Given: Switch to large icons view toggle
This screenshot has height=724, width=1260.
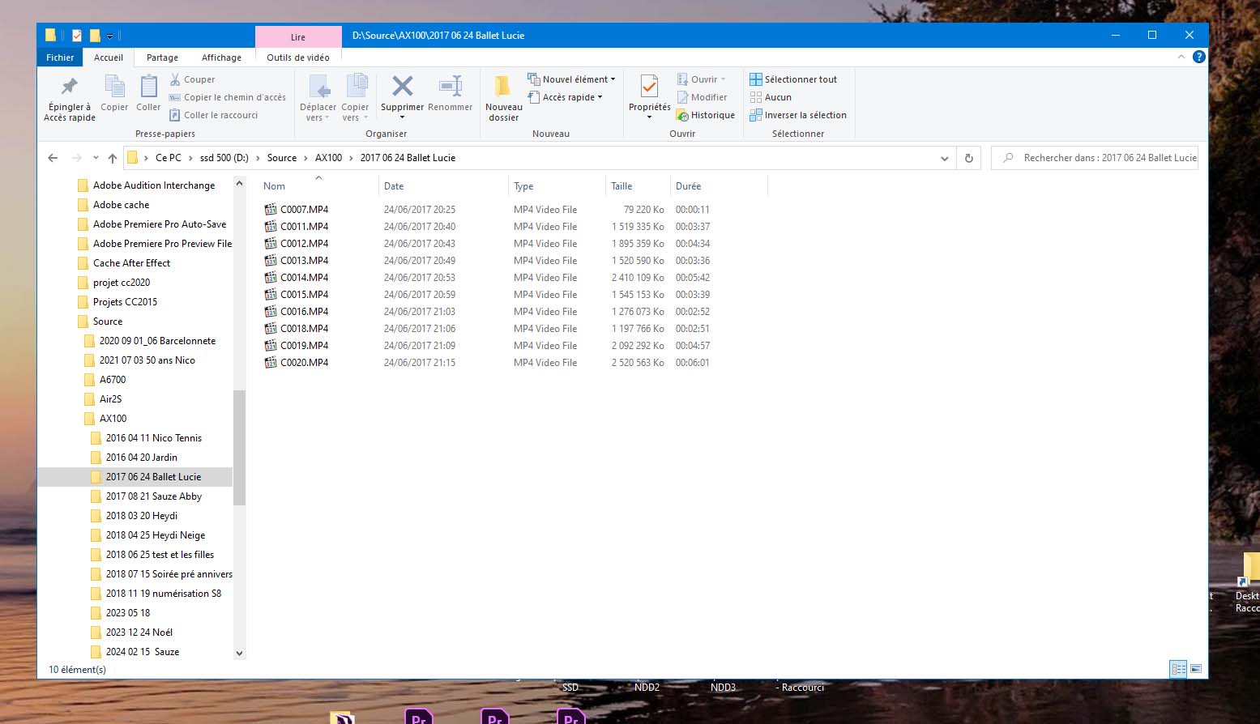Looking at the screenshot, I should 1196,669.
